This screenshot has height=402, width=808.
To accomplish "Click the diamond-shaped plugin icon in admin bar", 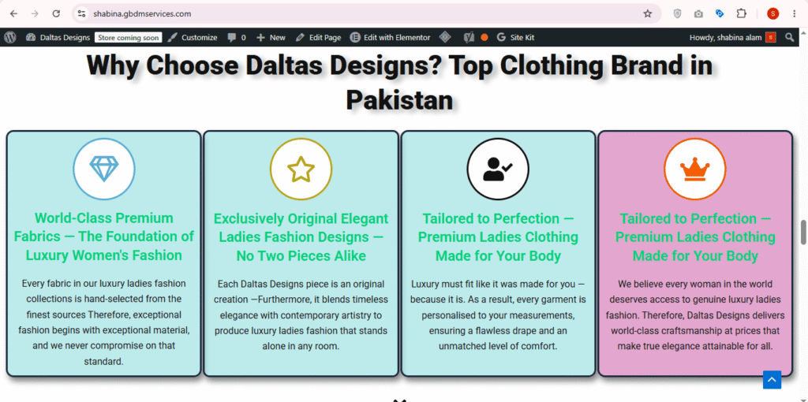I will pos(445,37).
